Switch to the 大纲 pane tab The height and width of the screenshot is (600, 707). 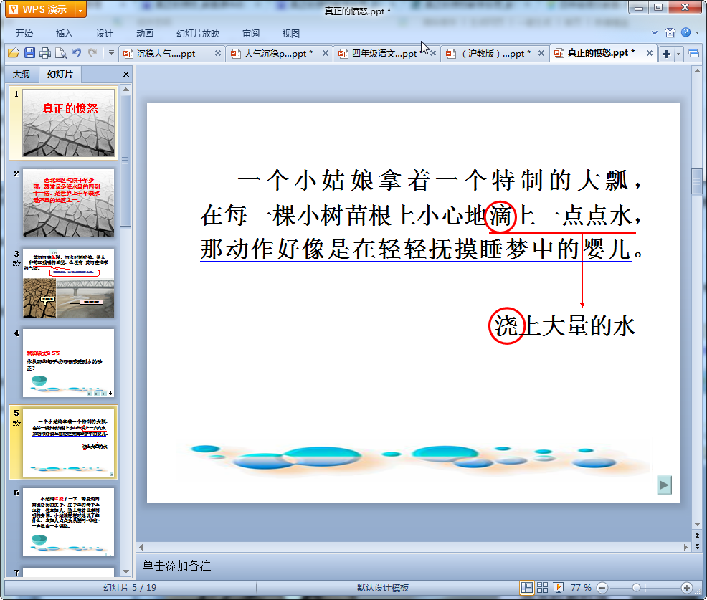[x=22, y=75]
